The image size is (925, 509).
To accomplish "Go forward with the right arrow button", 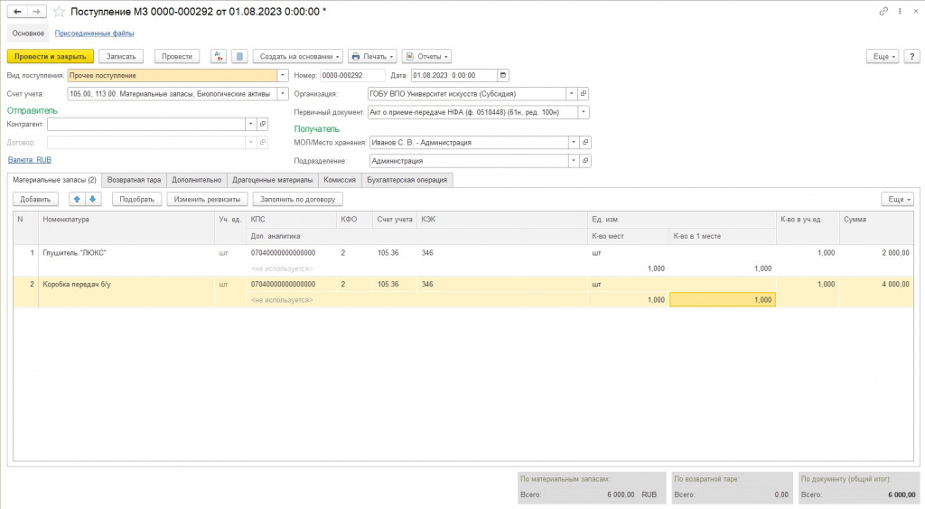I will [x=36, y=12].
